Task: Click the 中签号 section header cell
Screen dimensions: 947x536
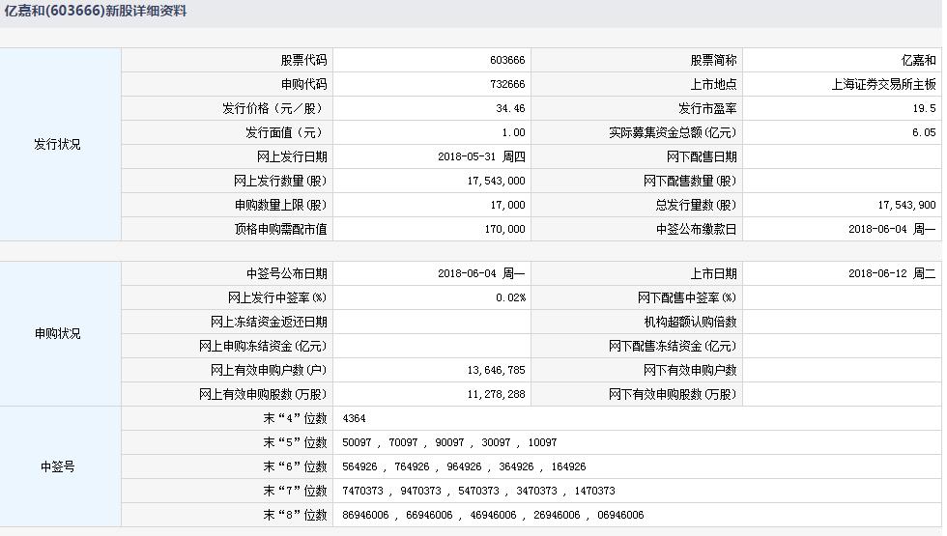Action: [58, 466]
